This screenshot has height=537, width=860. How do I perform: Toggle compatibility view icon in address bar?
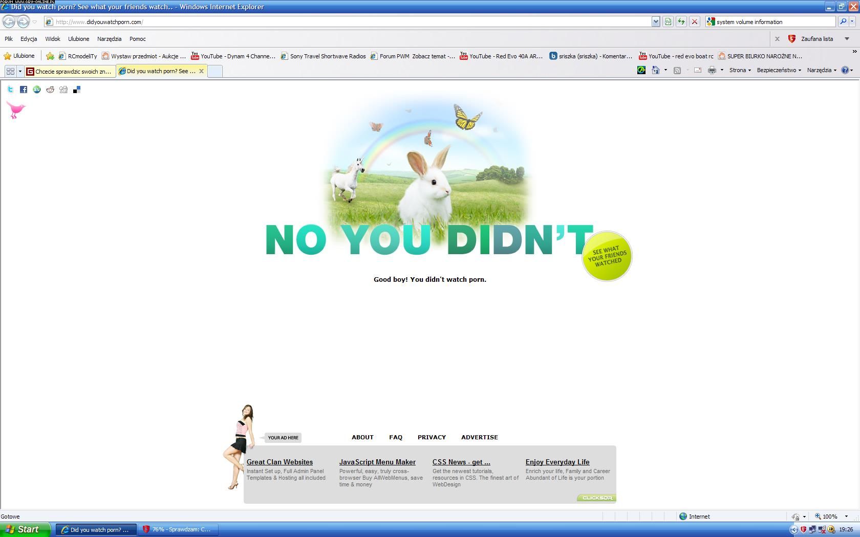point(668,21)
